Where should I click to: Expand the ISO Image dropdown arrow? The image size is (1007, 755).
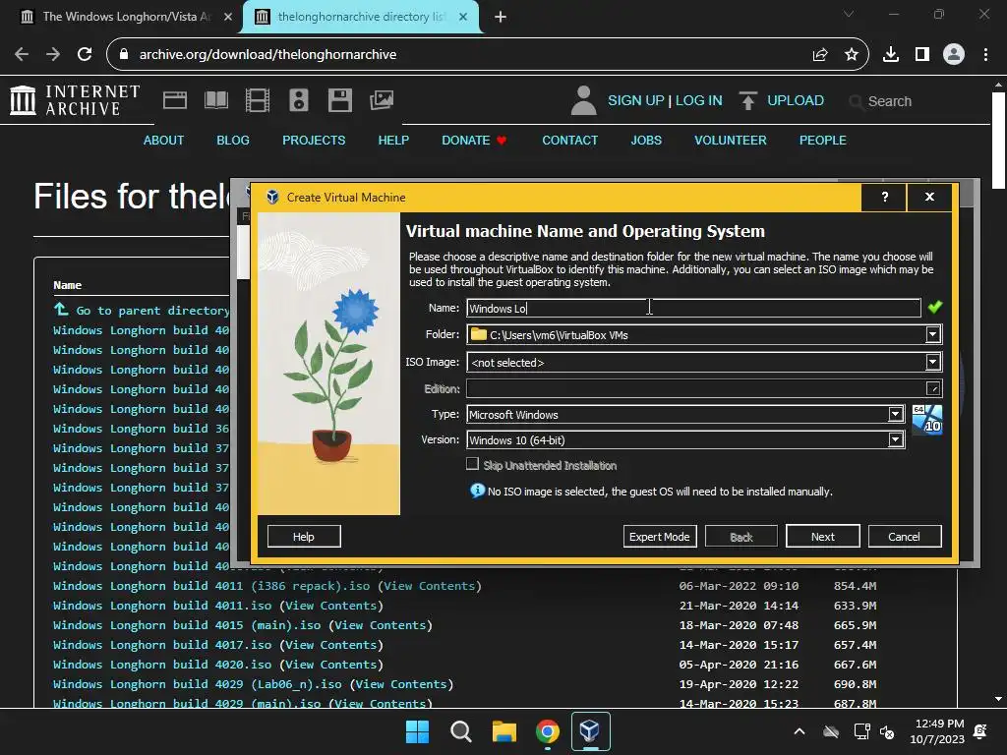click(x=932, y=362)
